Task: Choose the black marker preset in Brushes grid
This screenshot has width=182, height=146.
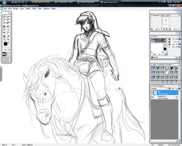Action: click(171, 68)
